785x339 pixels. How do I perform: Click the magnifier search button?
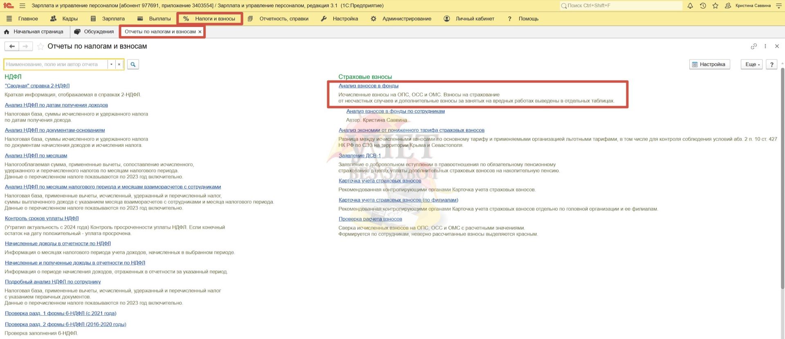point(133,65)
